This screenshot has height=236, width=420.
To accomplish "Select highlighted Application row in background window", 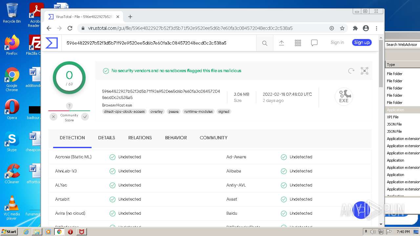I will pos(403,110).
